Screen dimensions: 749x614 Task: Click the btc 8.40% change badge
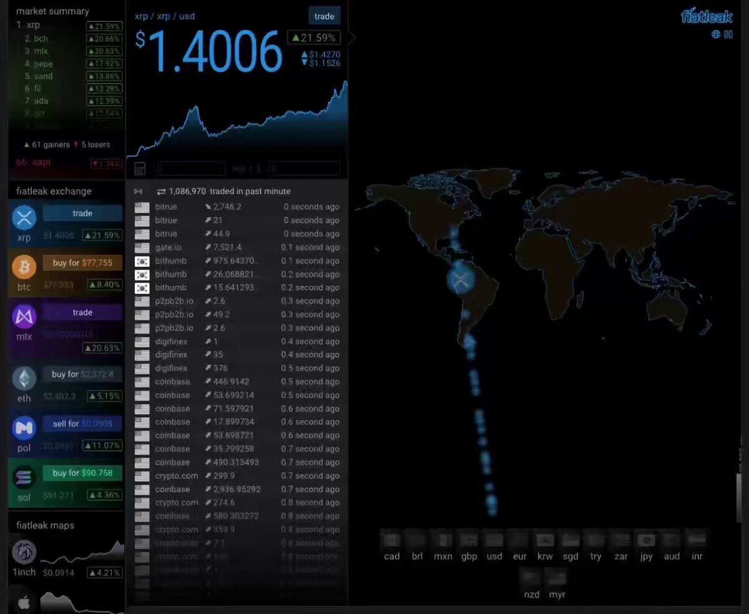pos(104,285)
